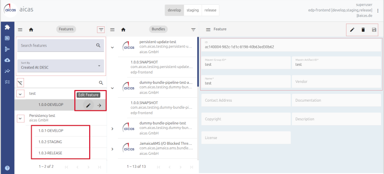Click the 1 – 13 of 13 counter
384x174 pixels.
pyautogui.click(x=136, y=167)
